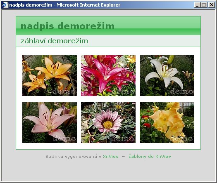Screen dimensions: 217x183
Task: Open the pink gazania daisy thumbnail
Action: click(x=108, y=122)
